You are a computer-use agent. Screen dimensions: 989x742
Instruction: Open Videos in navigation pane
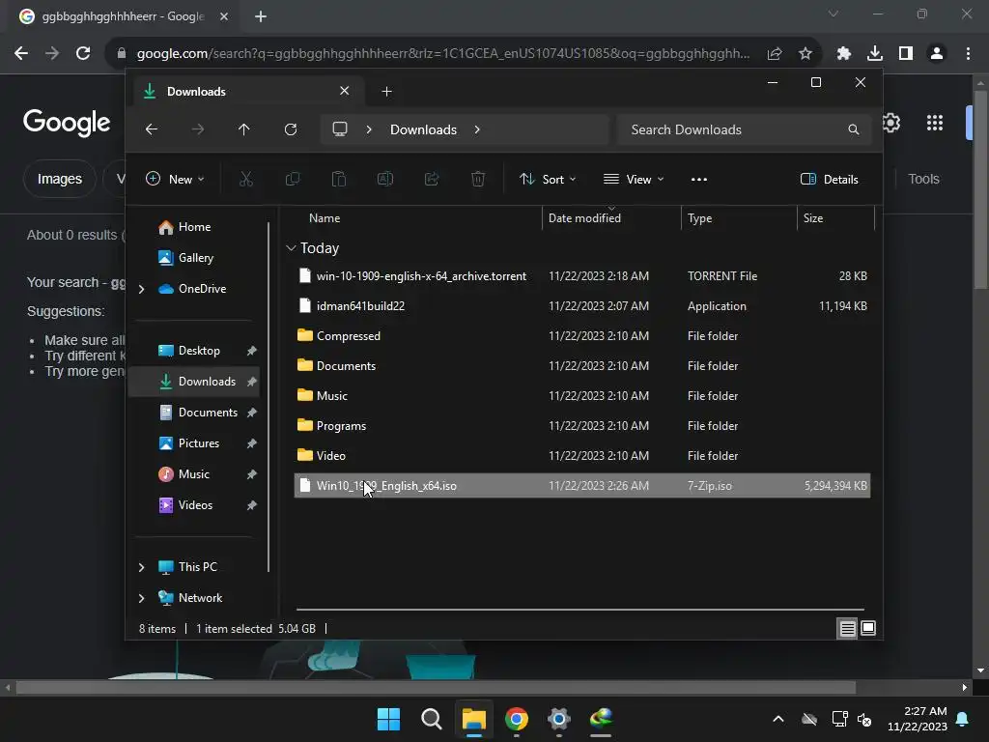[195, 505]
